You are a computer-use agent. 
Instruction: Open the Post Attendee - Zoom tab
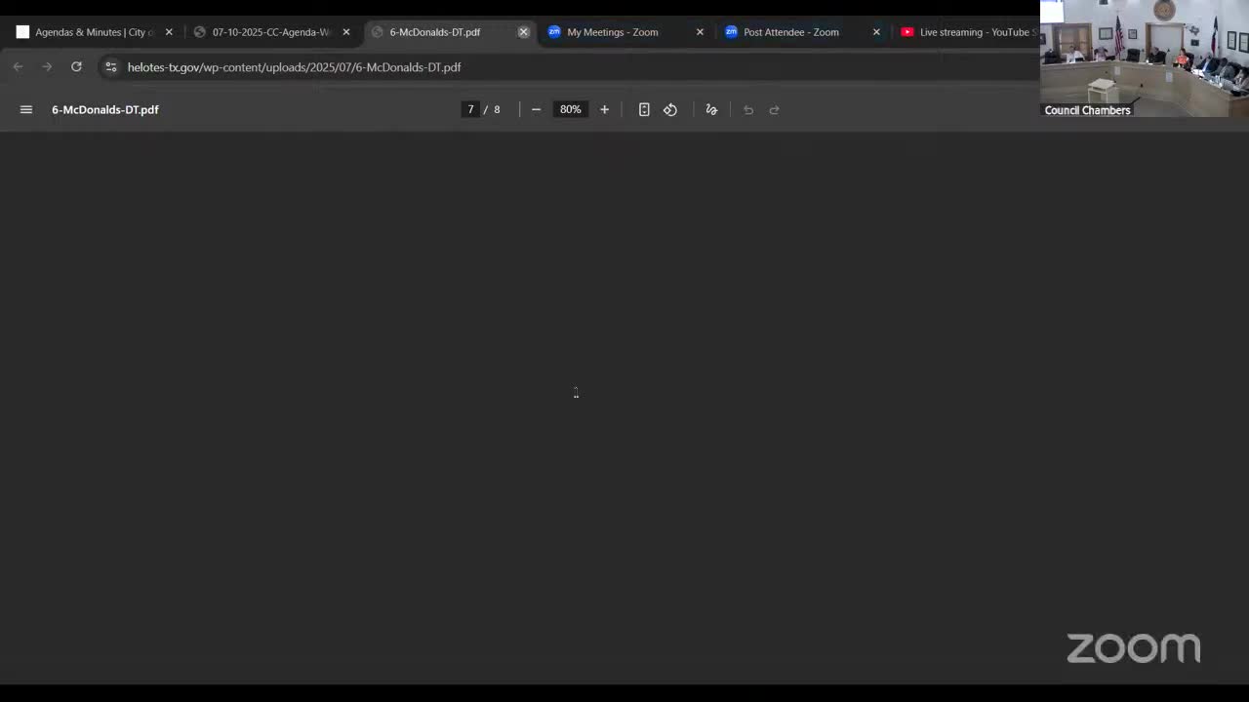point(802,32)
